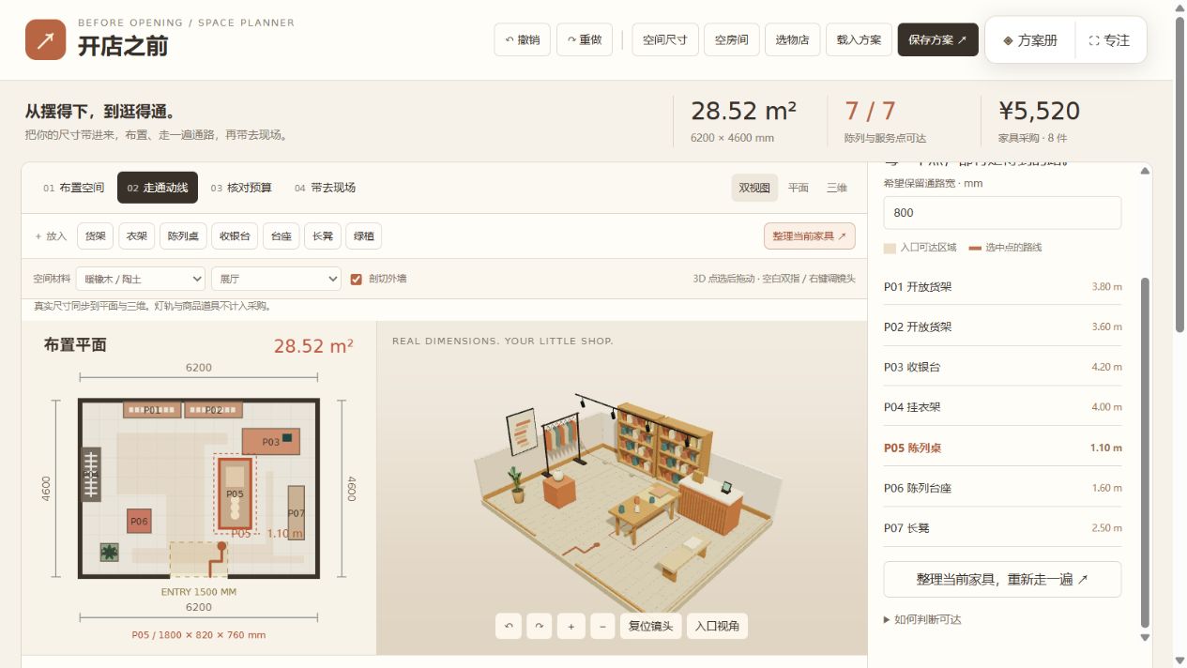The width and height of the screenshot is (1187, 668).
Task: Zoom in the 3D view
Action: click(x=571, y=626)
